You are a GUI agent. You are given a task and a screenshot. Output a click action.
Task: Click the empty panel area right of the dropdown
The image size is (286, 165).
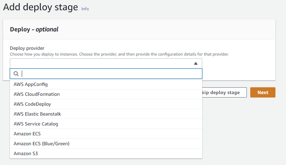[x=238, y=65]
